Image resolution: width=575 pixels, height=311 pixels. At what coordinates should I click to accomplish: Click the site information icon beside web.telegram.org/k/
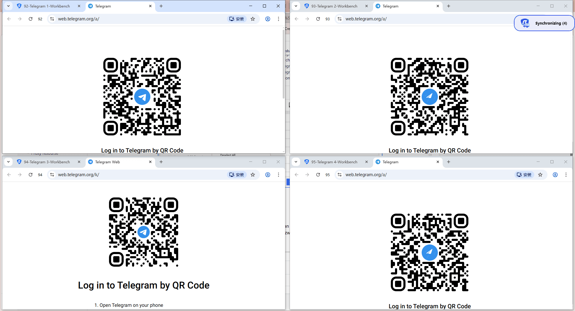pos(52,175)
